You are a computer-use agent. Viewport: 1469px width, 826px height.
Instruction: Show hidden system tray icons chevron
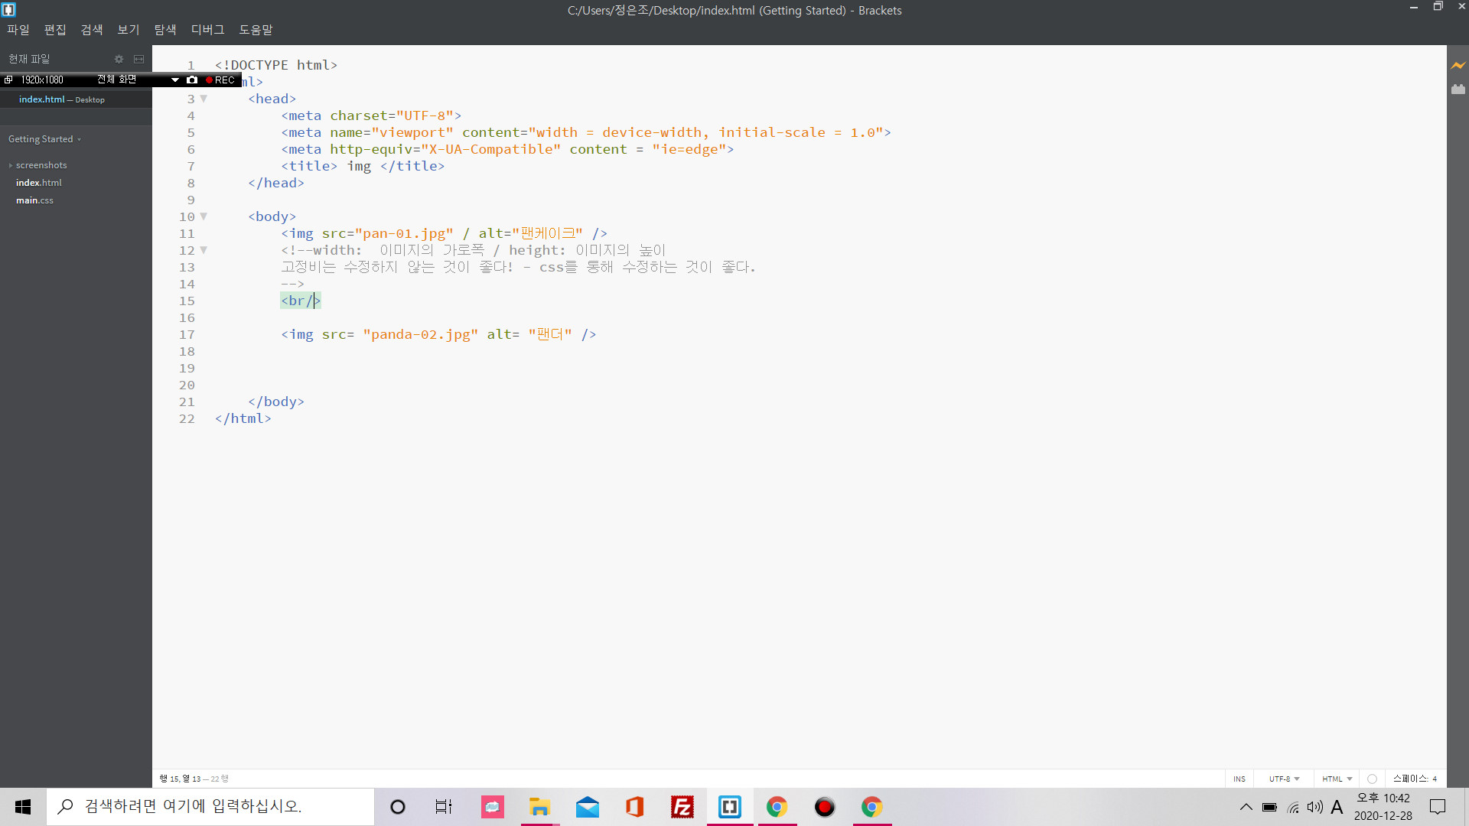pos(1246,807)
